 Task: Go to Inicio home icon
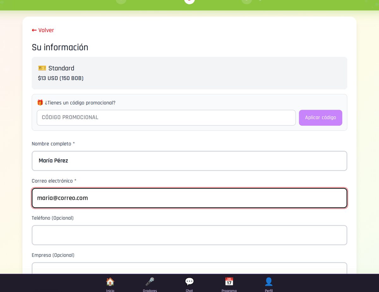pyautogui.click(x=110, y=282)
